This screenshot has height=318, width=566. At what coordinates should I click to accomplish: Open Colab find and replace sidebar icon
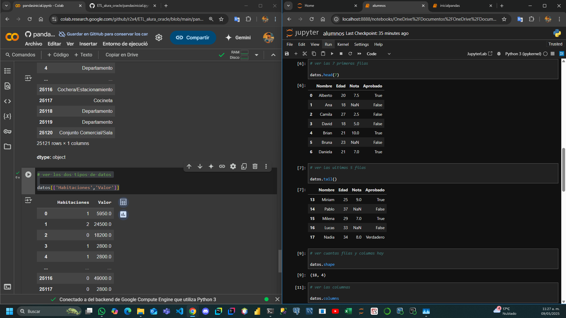click(7, 86)
